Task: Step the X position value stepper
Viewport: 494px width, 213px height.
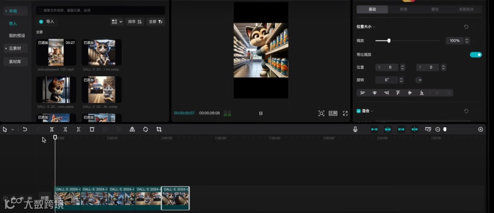Action: 403,67
